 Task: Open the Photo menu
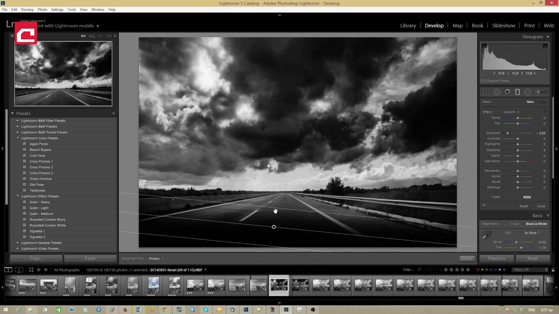point(42,10)
